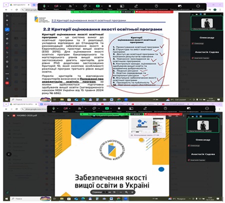
Task: Click the PDF page number field
Action: coord(105,192)
